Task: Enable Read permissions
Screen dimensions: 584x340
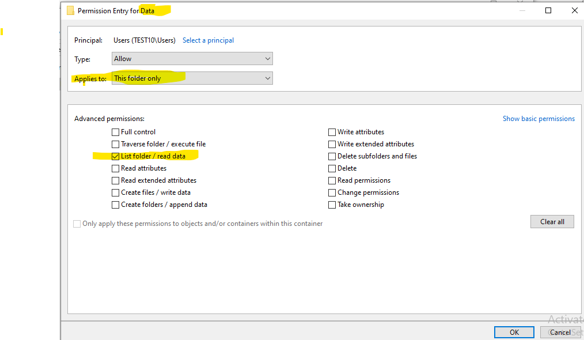Action: coord(332,180)
